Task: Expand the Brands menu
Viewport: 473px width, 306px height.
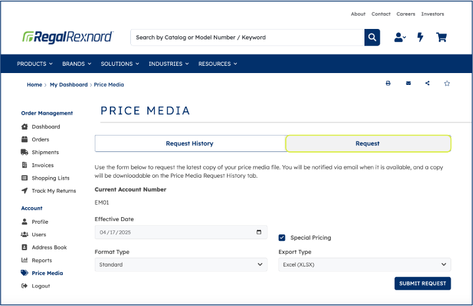Action: pos(76,64)
